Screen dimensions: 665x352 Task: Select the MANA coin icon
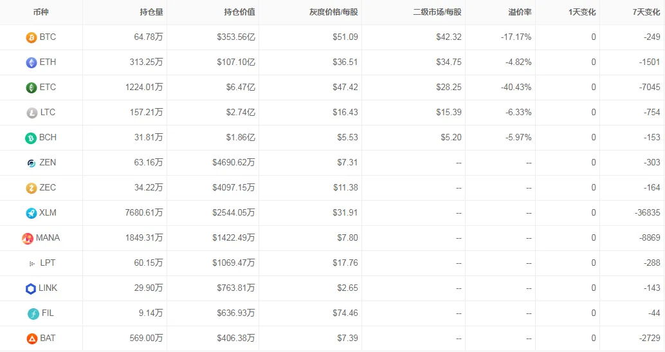(28, 239)
